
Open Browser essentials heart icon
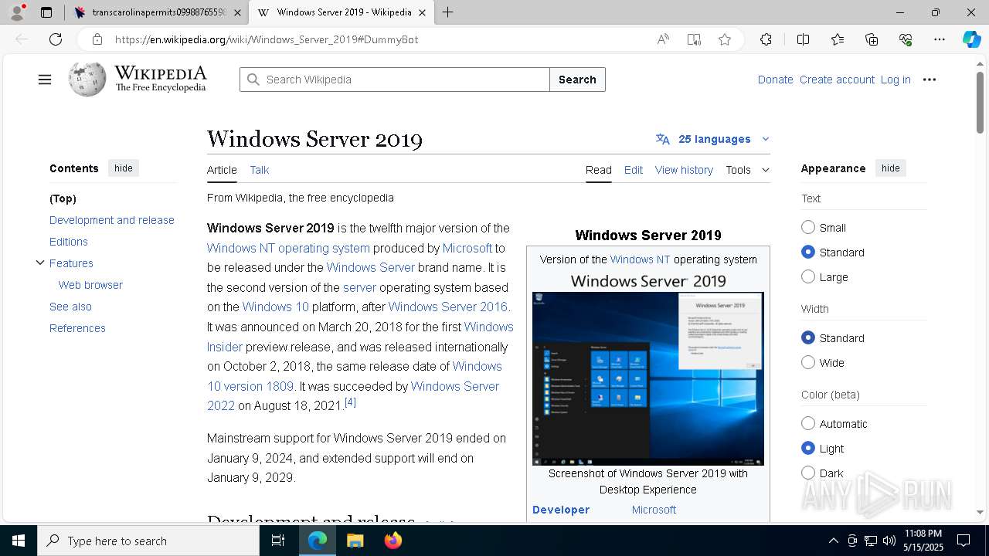point(906,39)
